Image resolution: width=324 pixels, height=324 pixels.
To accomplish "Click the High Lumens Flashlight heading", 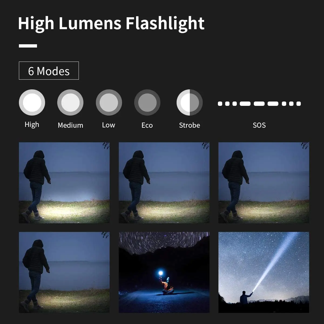I will pos(111,23).
